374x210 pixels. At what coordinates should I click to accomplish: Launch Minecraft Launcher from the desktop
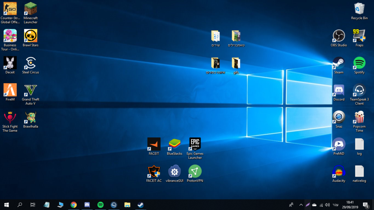point(30,9)
